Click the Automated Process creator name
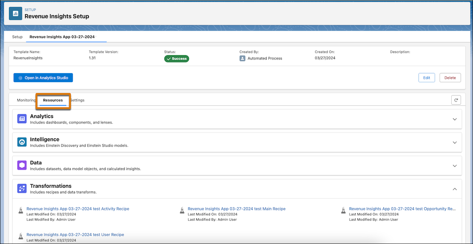The width and height of the screenshot is (473, 244). (x=265, y=59)
